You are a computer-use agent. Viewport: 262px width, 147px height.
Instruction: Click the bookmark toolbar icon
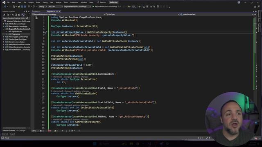[158, 7]
